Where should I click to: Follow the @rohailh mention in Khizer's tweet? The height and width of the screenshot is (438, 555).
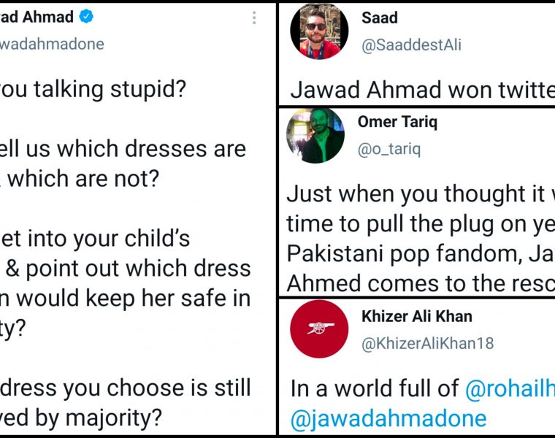509,389
